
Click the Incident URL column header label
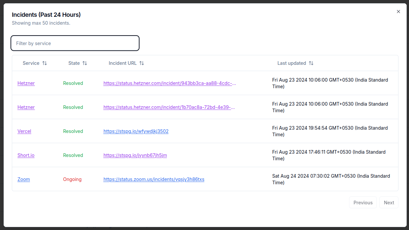(x=123, y=63)
